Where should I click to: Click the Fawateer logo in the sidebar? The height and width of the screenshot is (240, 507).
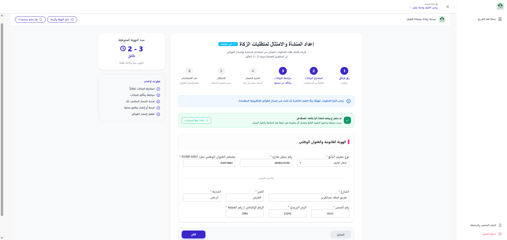point(500,6)
